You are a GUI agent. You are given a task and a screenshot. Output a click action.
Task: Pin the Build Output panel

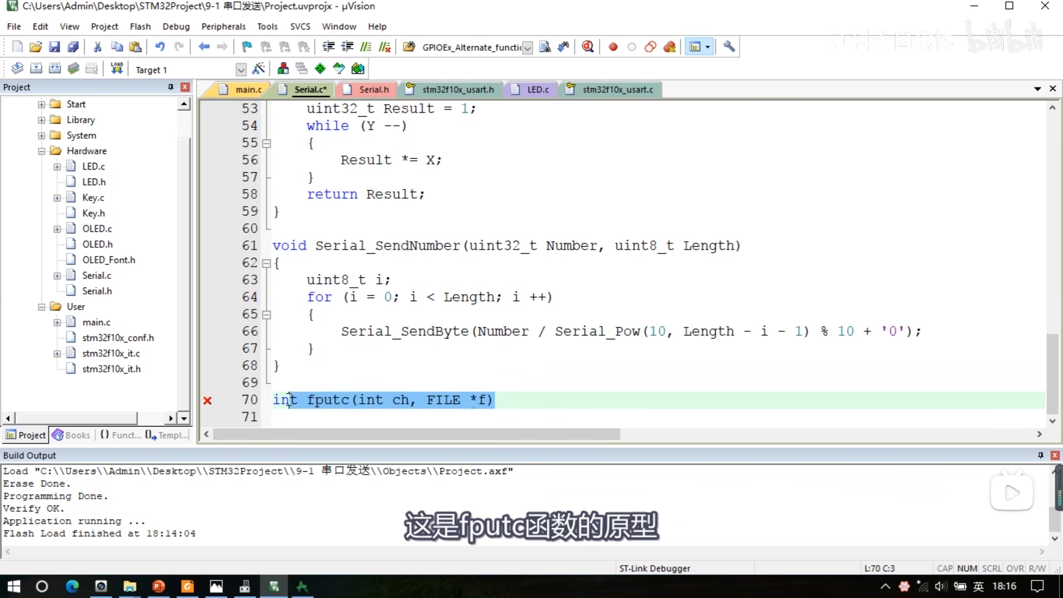point(1041,455)
